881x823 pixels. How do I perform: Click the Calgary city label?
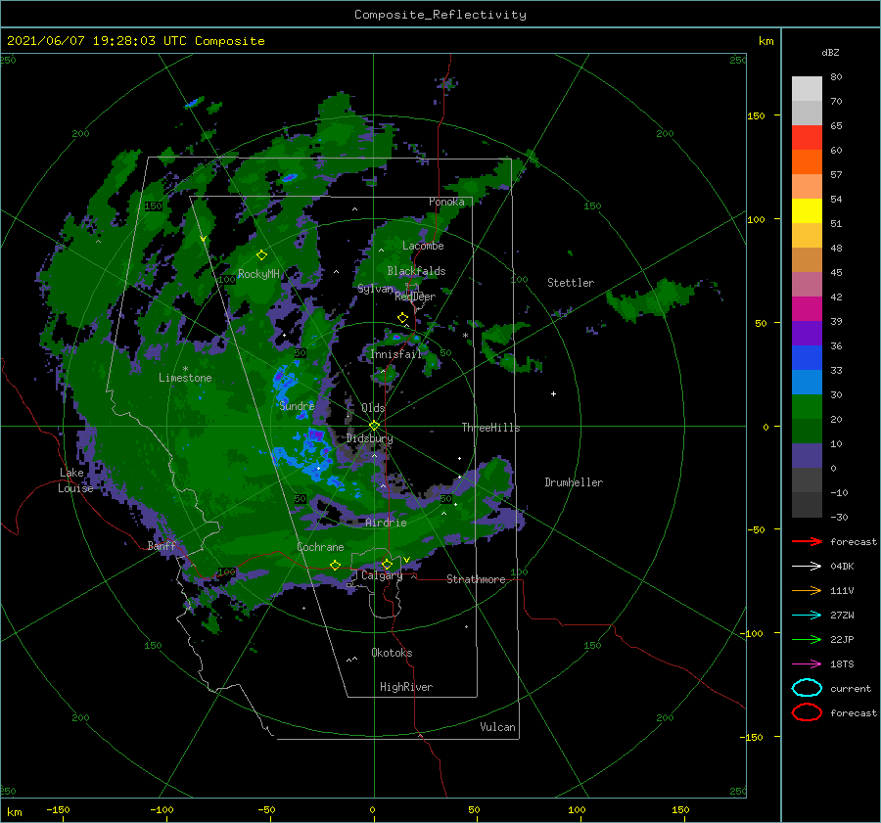(x=382, y=575)
